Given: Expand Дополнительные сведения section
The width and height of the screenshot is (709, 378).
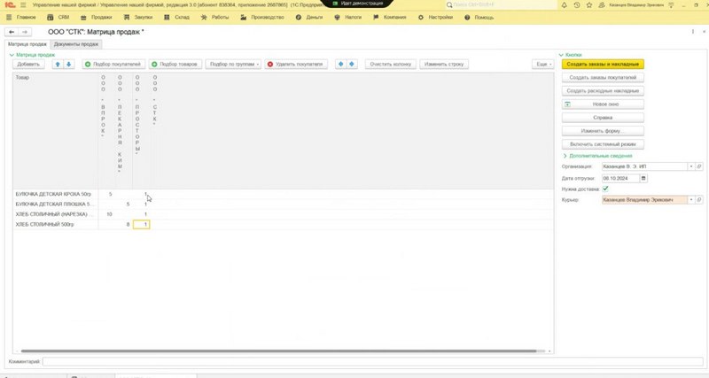Looking at the screenshot, I should coord(597,156).
